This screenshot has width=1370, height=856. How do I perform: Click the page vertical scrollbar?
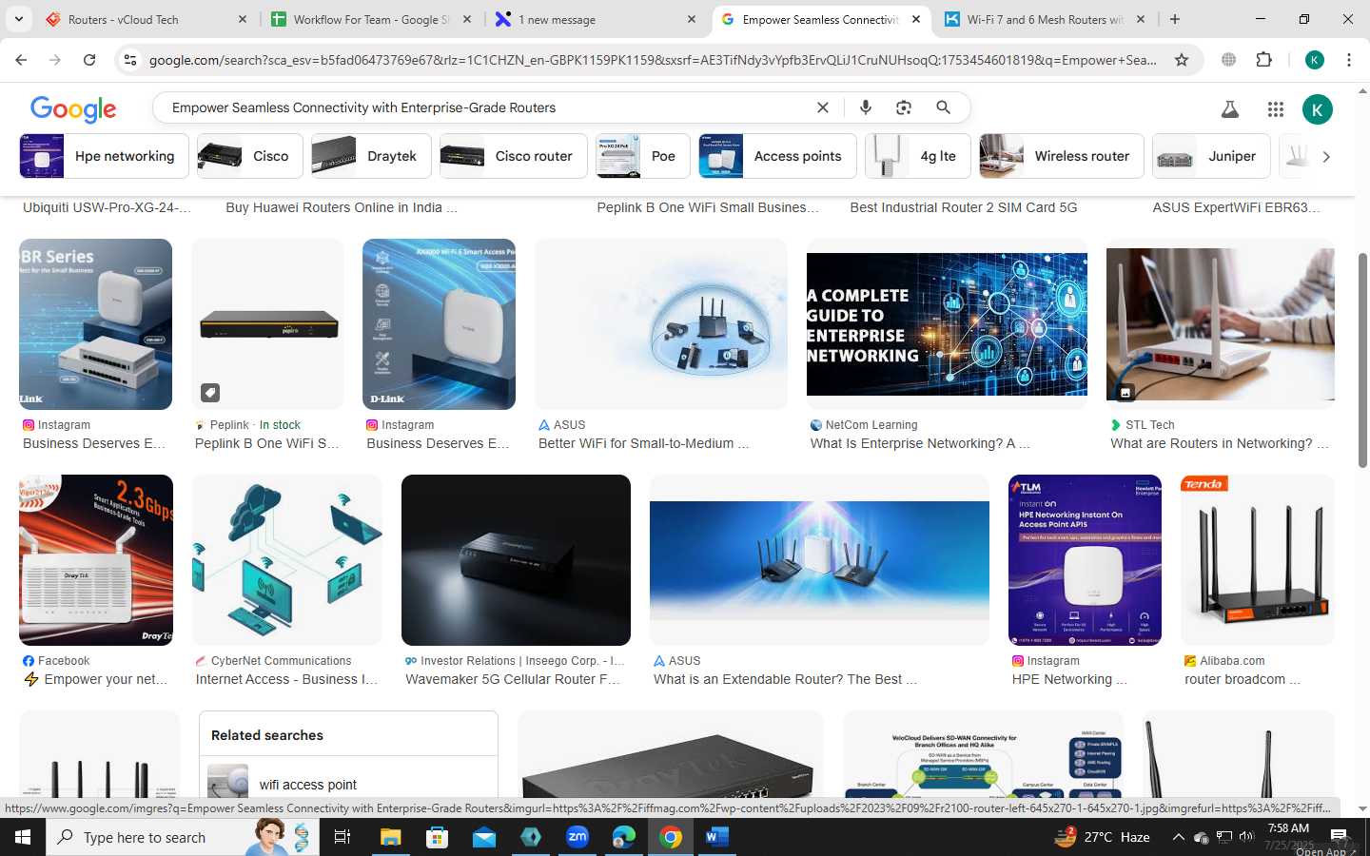coord(1362,361)
